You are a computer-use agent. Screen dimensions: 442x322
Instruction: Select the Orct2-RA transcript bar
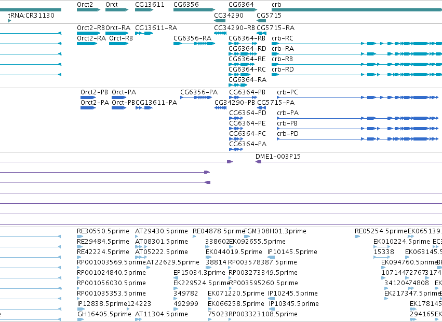87,44
